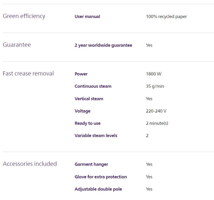Viewport: 214px width, 200px height.
Task: Click the Ready to use label
Action: click(x=87, y=123)
